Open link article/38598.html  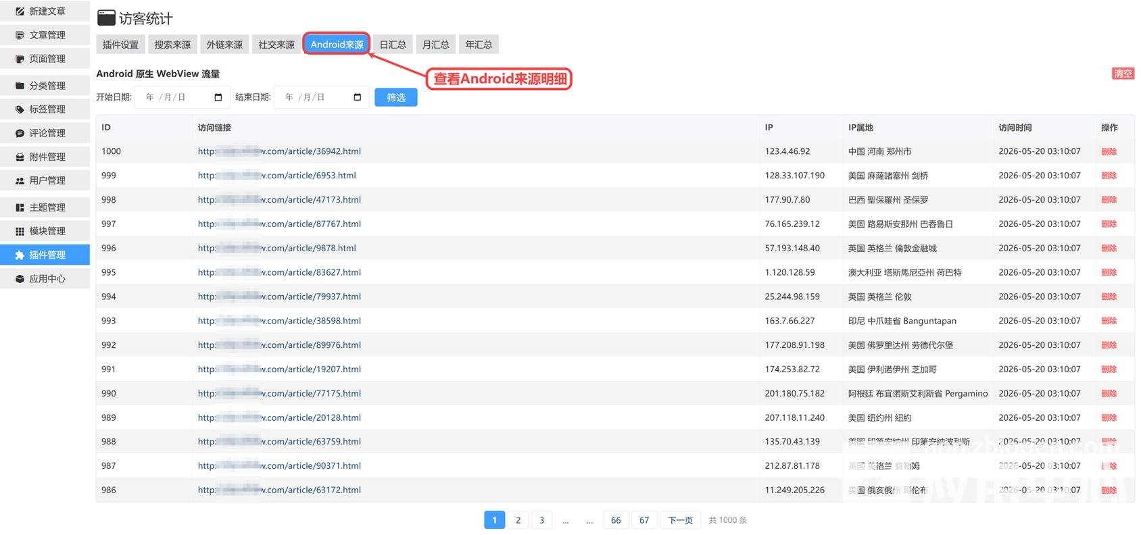tap(279, 321)
